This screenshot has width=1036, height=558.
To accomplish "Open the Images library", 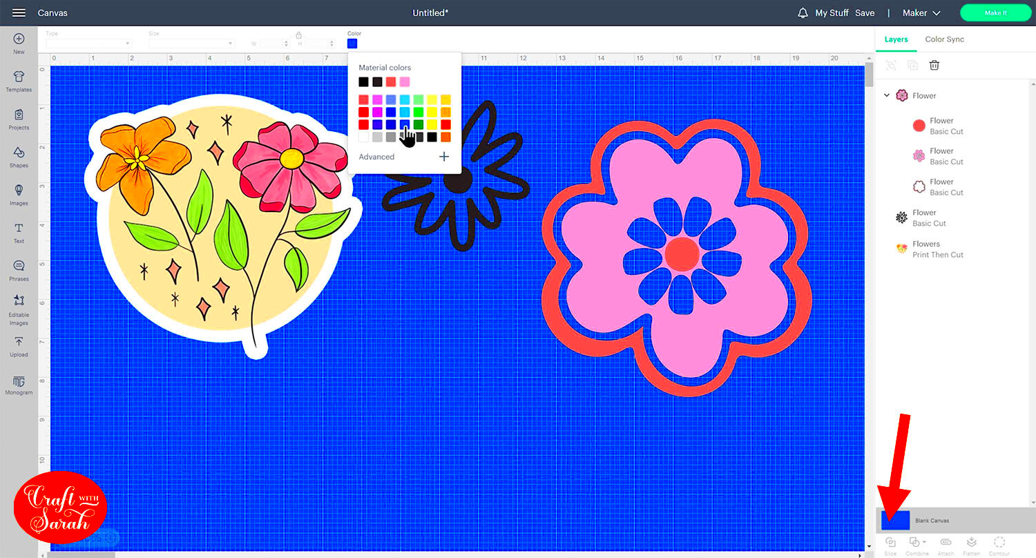I will 19,195.
